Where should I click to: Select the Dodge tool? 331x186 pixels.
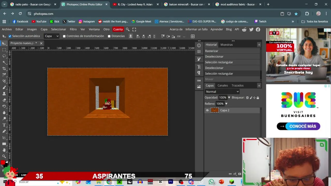(x=4, y=119)
